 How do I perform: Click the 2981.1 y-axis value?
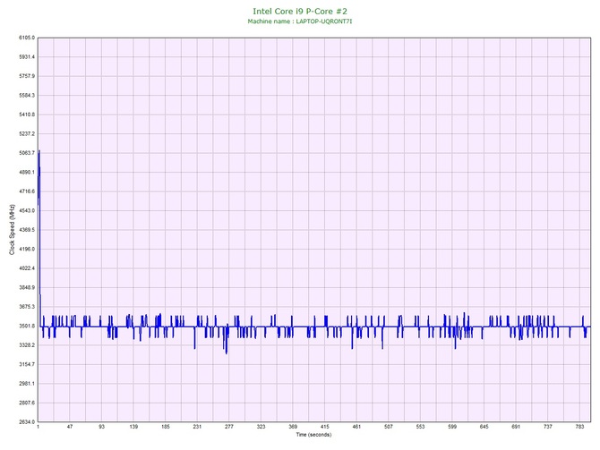click(27, 384)
